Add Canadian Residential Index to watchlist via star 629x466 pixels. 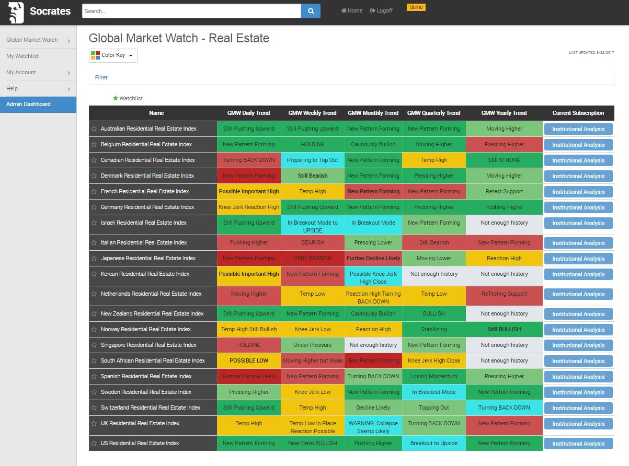94,160
